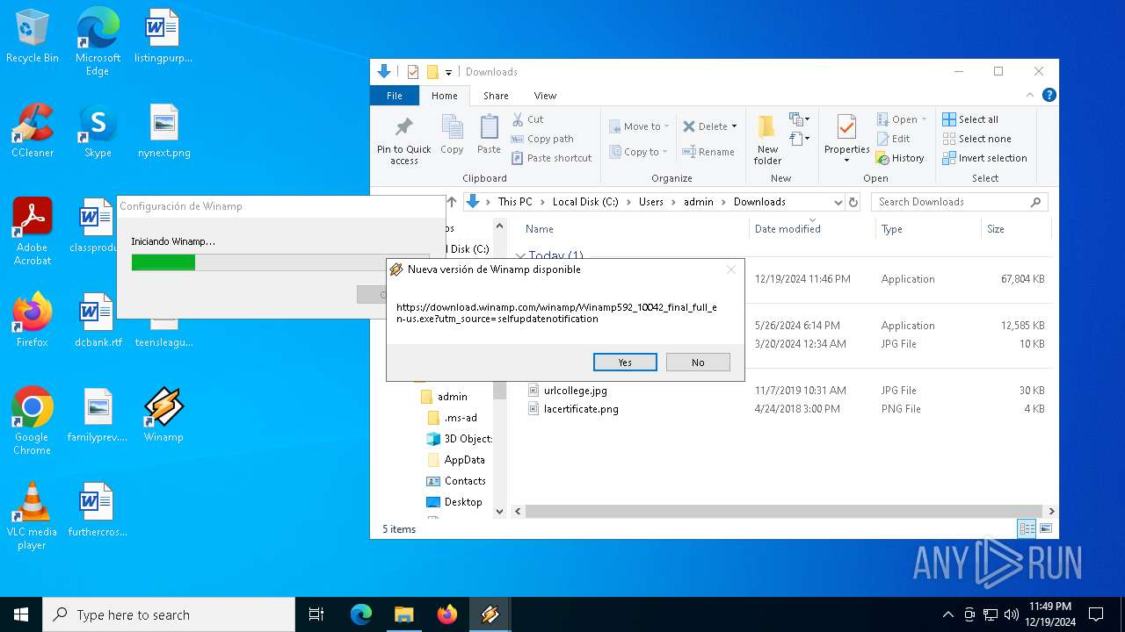Screen dimensions: 1125x632
Task: Click the taskbar search box
Action: 169,614
